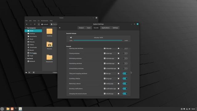Image resolution: width=197 pixels, height=111 pixels.
Task: Play the Closing windows sound preview
Action: pos(119,53)
